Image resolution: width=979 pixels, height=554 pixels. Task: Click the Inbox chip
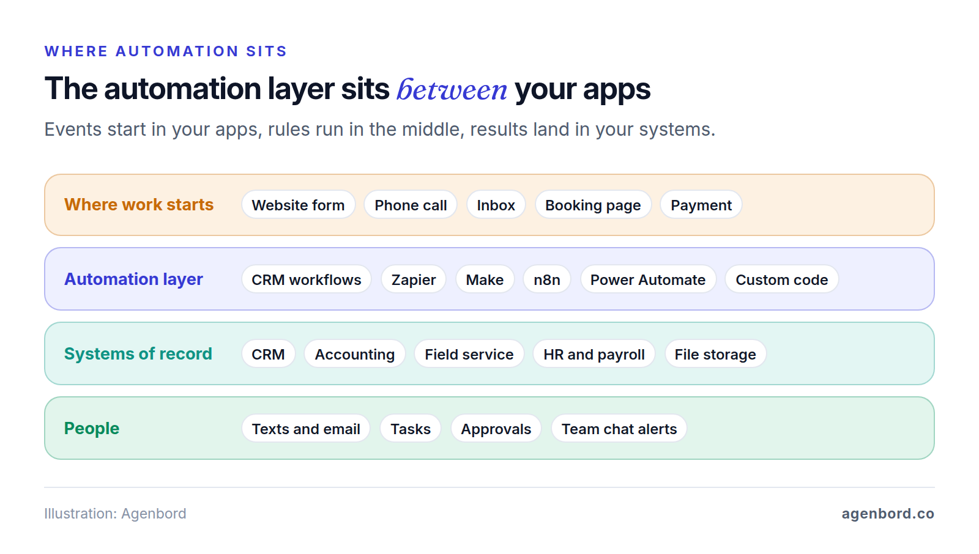click(x=496, y=205)
